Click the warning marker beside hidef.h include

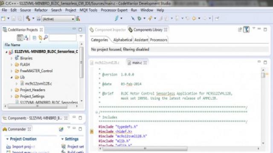92,131
